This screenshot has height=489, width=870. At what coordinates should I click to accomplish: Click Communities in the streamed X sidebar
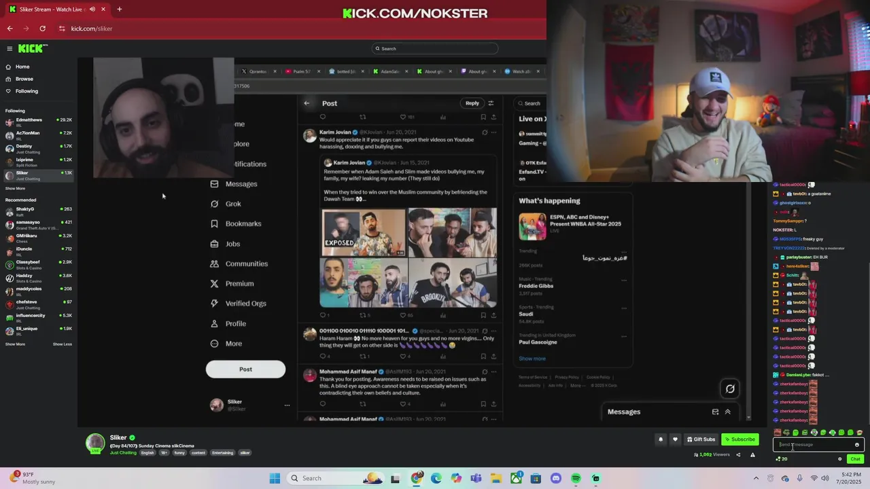(x=239, y=264)
